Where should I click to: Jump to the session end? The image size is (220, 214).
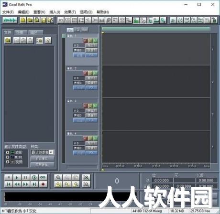click(34, 184)
